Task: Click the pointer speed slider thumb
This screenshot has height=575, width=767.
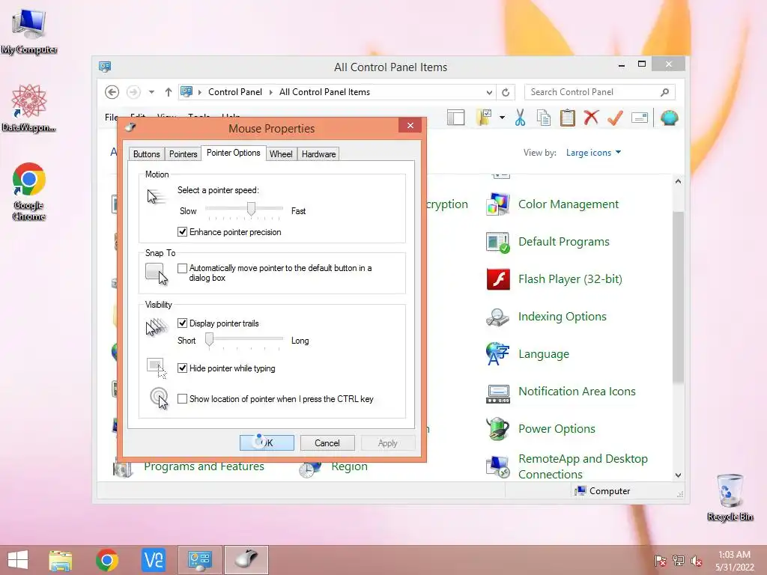Action: [251, 209]
